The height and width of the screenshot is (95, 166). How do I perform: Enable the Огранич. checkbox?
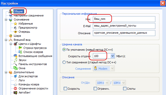point(95,89)
